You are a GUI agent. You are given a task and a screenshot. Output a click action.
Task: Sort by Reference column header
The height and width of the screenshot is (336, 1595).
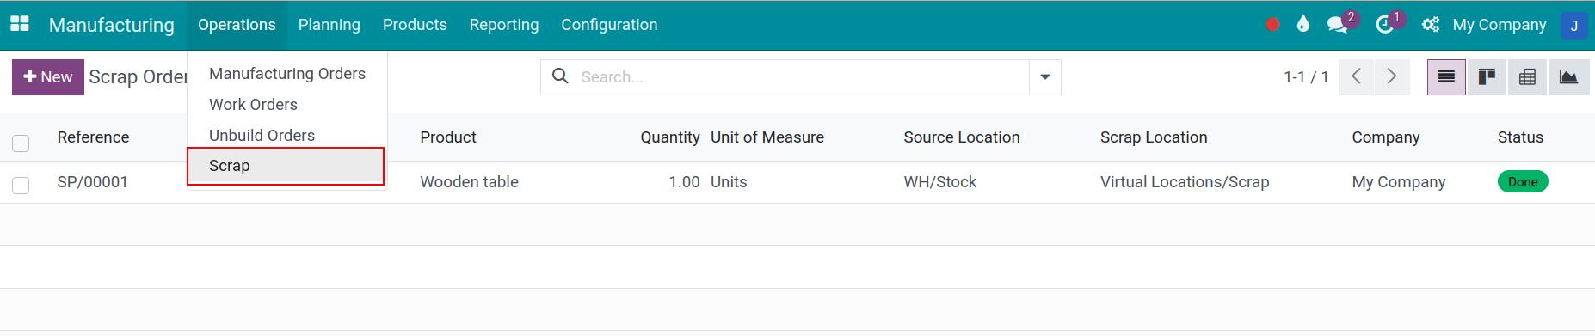click(x=93, y=137)
